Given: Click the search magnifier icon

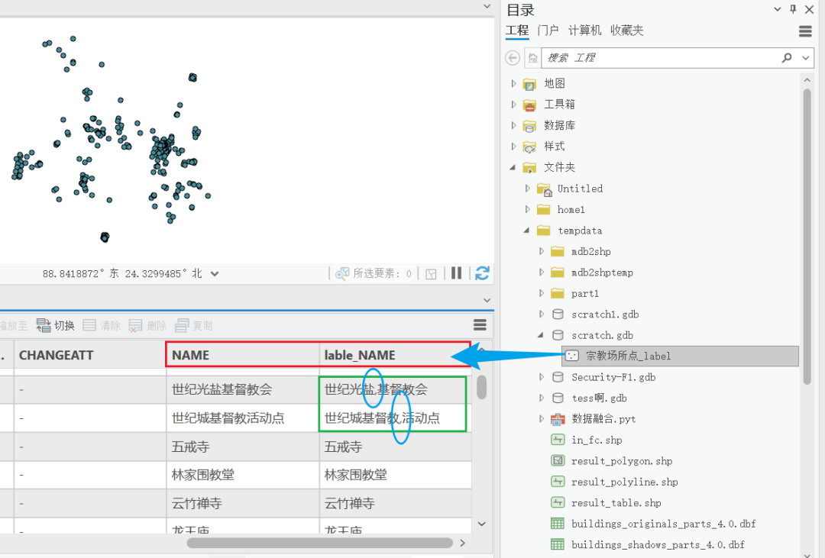Looking at the screenshot, I should [785, 57].
